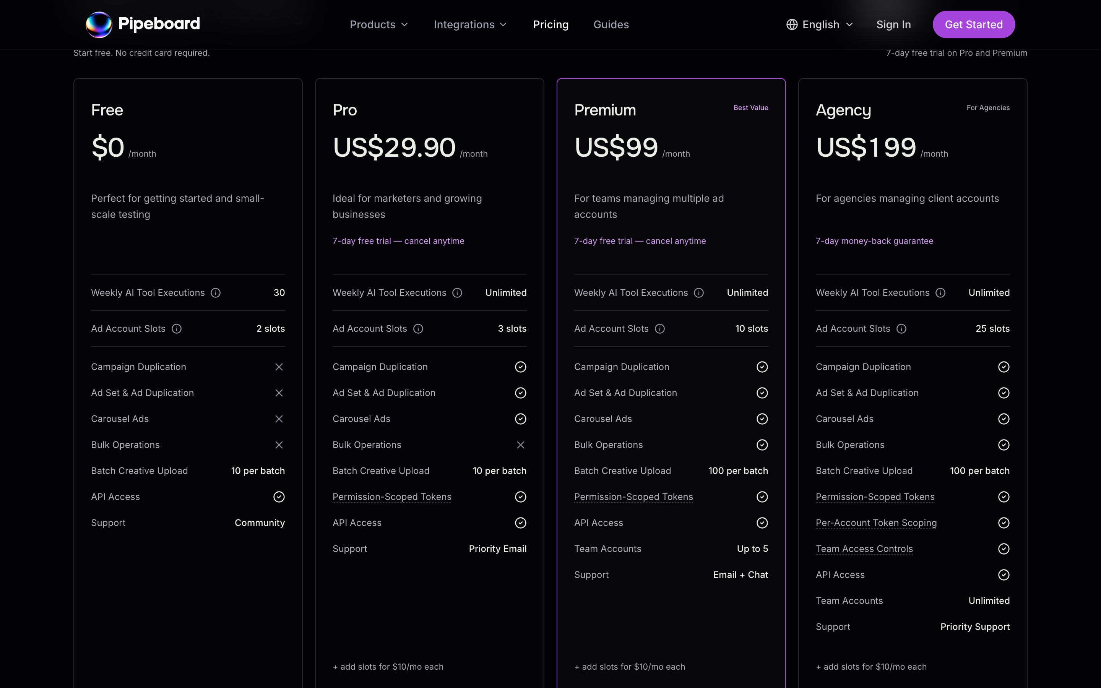Click the X icon for Free Carousel Ads
The height and width of the screenshot is (688, 1101).
click(x=279, y=419)
